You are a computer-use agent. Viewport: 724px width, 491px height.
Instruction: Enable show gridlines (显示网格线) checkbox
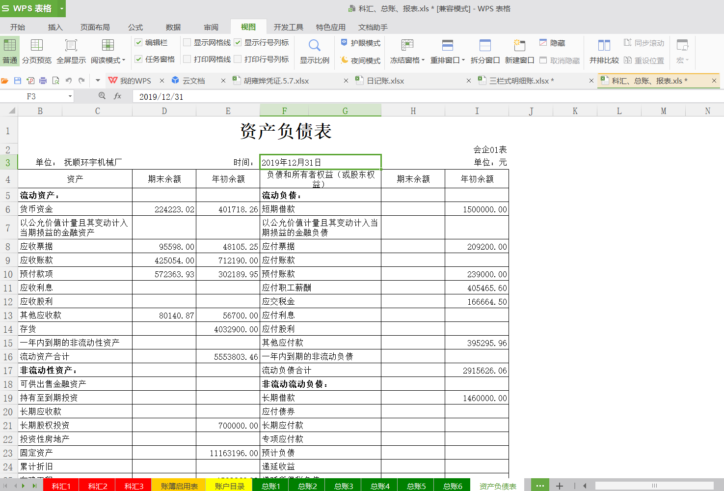(187, 43)
